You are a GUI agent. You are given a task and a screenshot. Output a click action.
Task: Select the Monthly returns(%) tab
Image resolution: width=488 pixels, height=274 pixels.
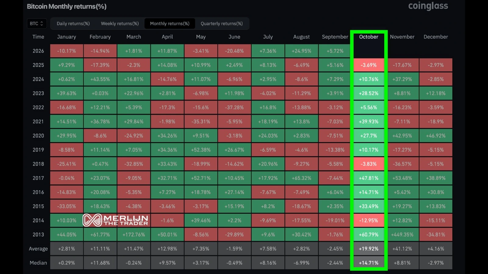[x=170, y=23]
